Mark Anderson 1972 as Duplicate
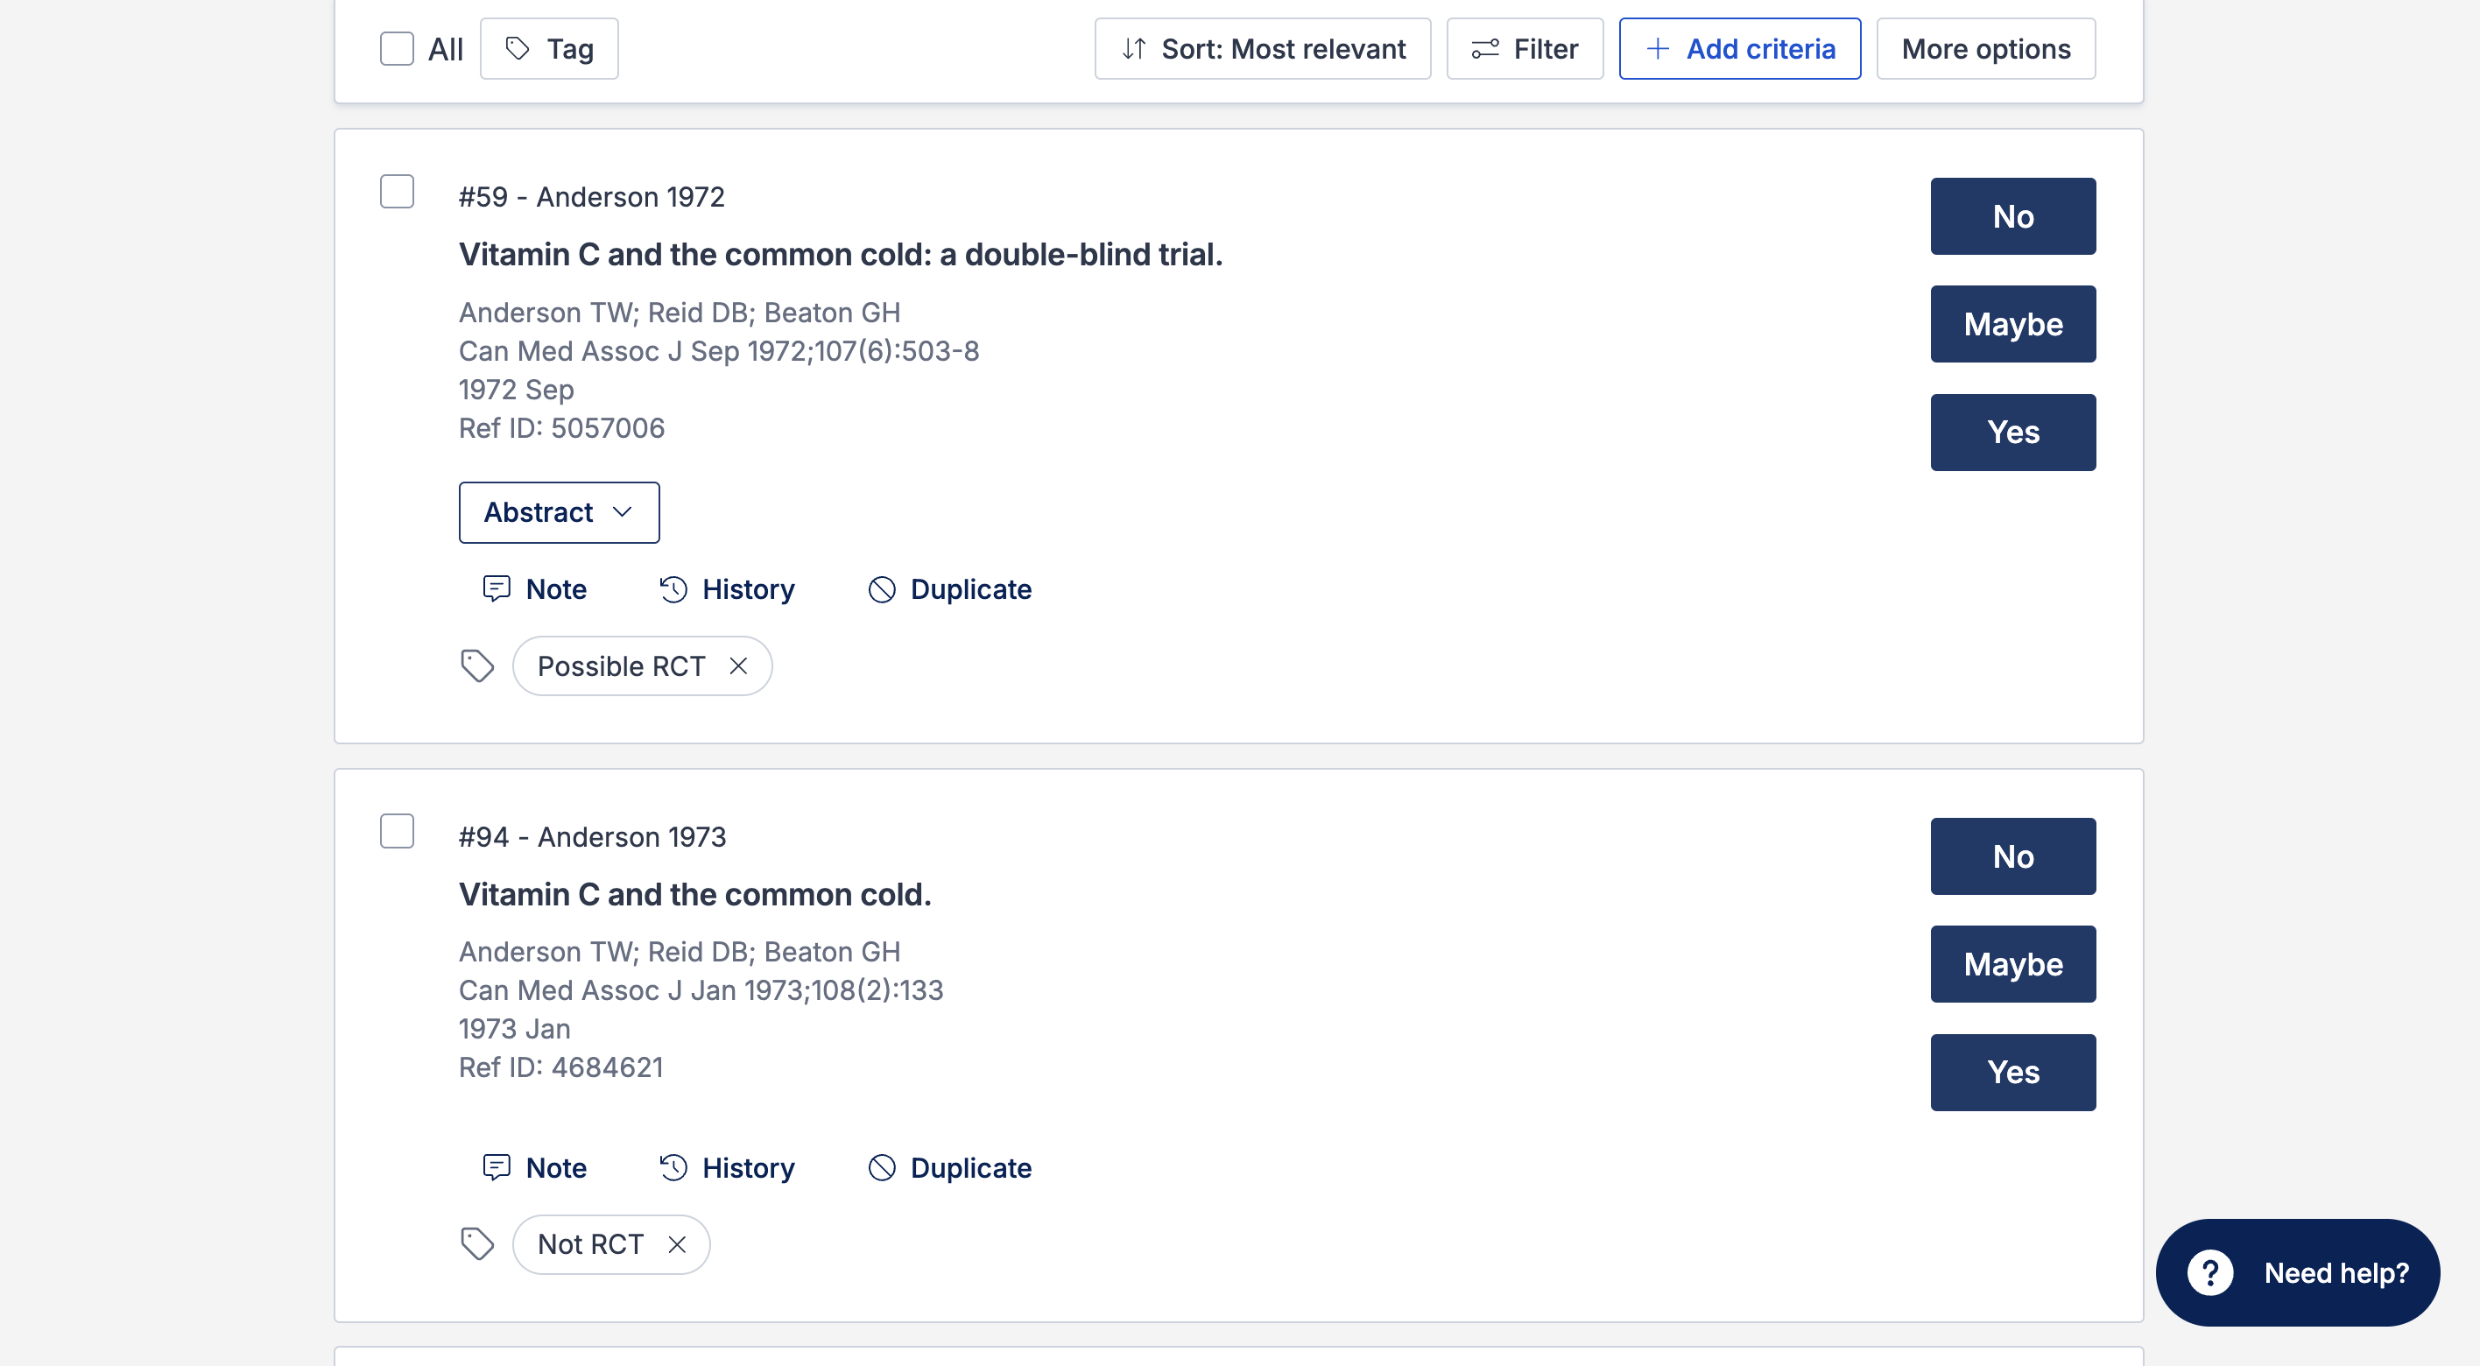This screenshot has height=1366, width=2480. pos(950,589)
